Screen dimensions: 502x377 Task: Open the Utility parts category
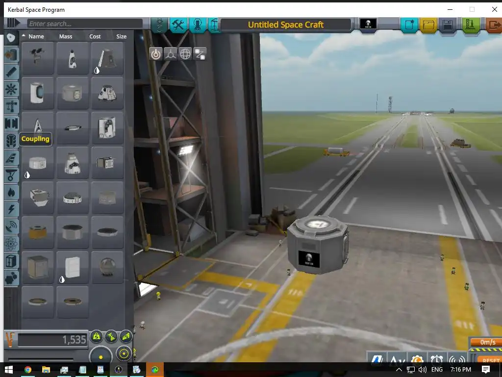pyautogui.click(x=11, y=278)
